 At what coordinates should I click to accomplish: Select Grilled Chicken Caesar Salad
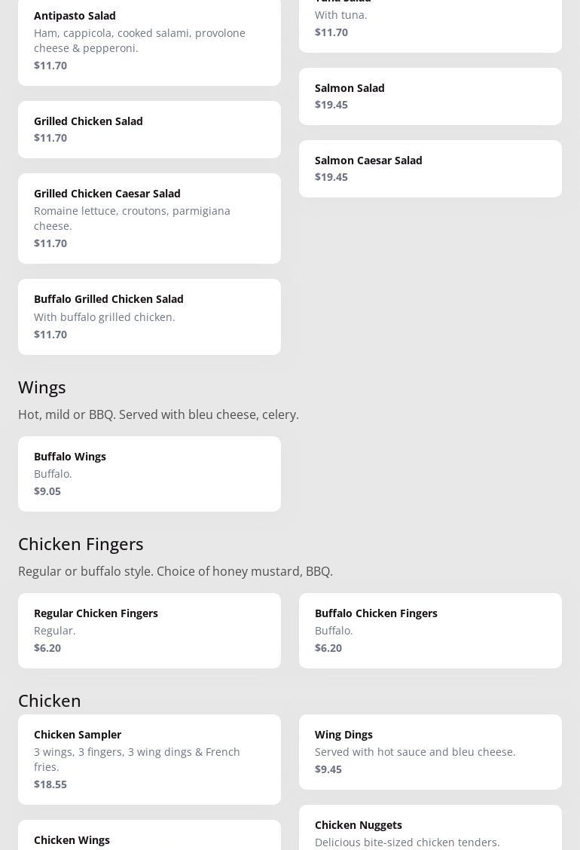click(x=149, y=218)
